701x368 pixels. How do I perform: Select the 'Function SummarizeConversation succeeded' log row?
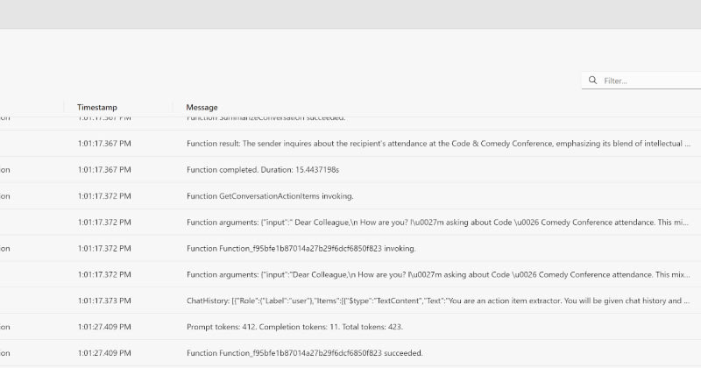pyautogui.click(x=266, y=118)
